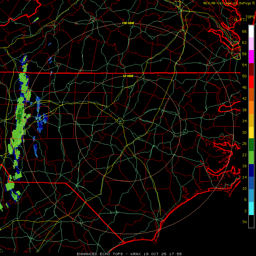Click the '66' legend value
256x256 pixels.
tap(244, 31)
